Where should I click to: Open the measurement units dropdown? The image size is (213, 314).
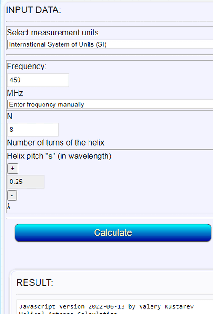click(x=110, y=44)
